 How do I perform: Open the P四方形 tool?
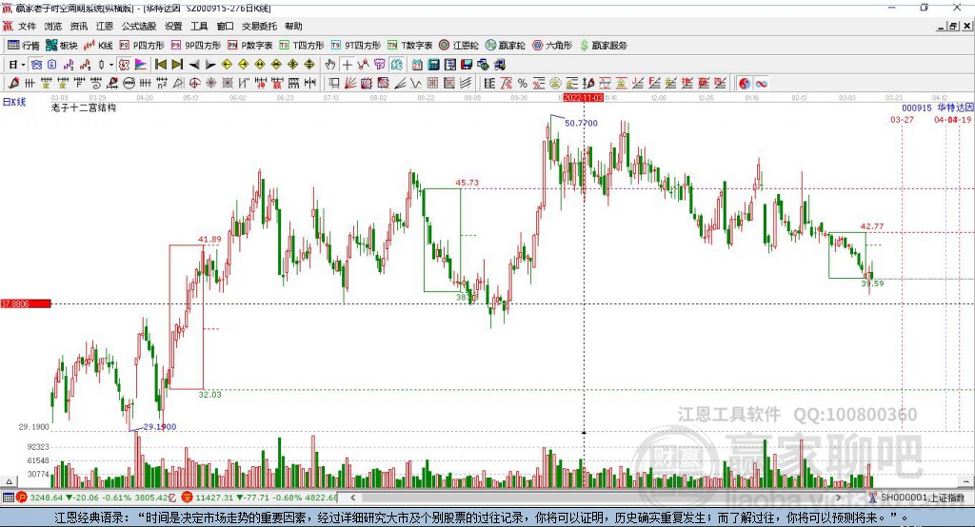(142, 46)
